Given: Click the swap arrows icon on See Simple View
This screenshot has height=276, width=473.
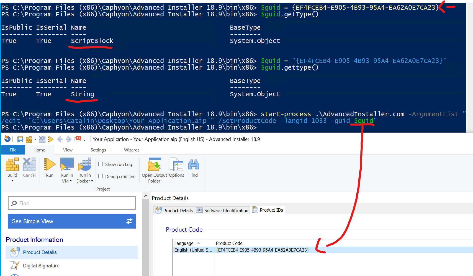Looking at the screenshot, I should click(x=129, y=221).
